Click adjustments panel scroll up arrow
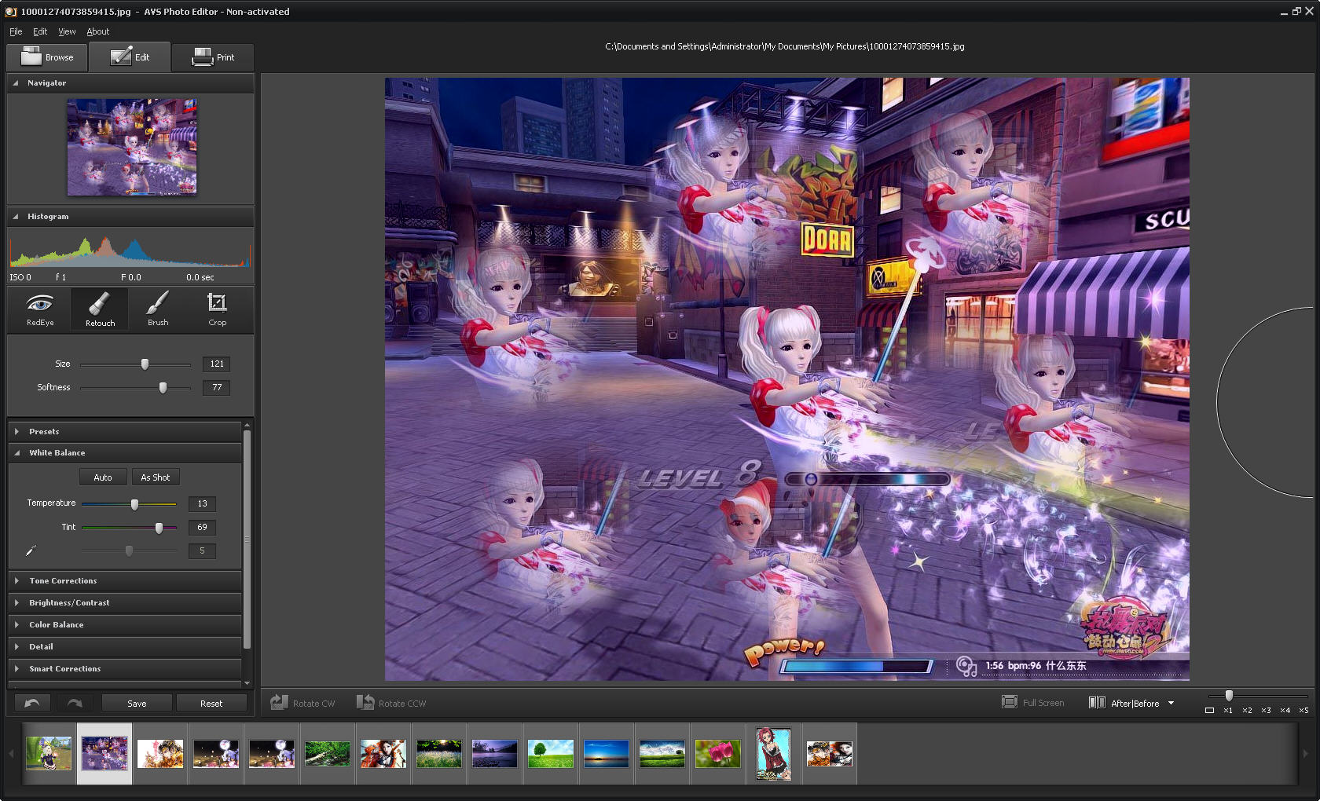The image size is (1320, 801). pos(247,425)
